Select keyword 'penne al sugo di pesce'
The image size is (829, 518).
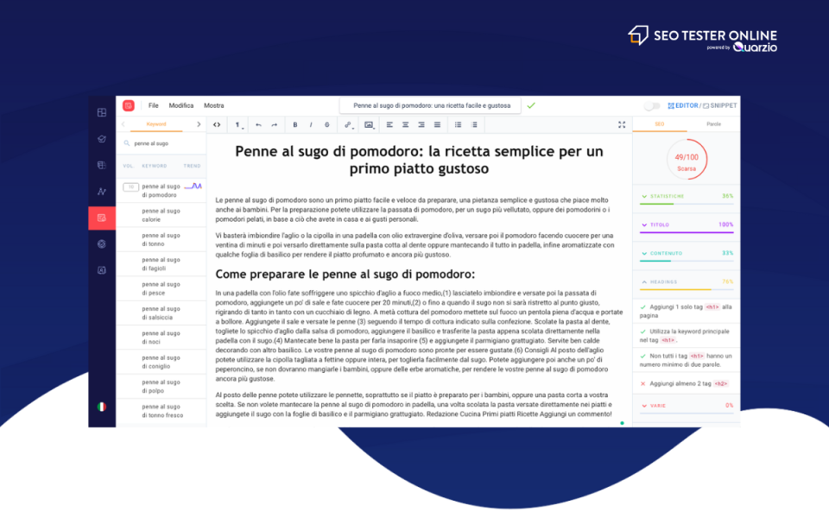[x=161, y=288]
